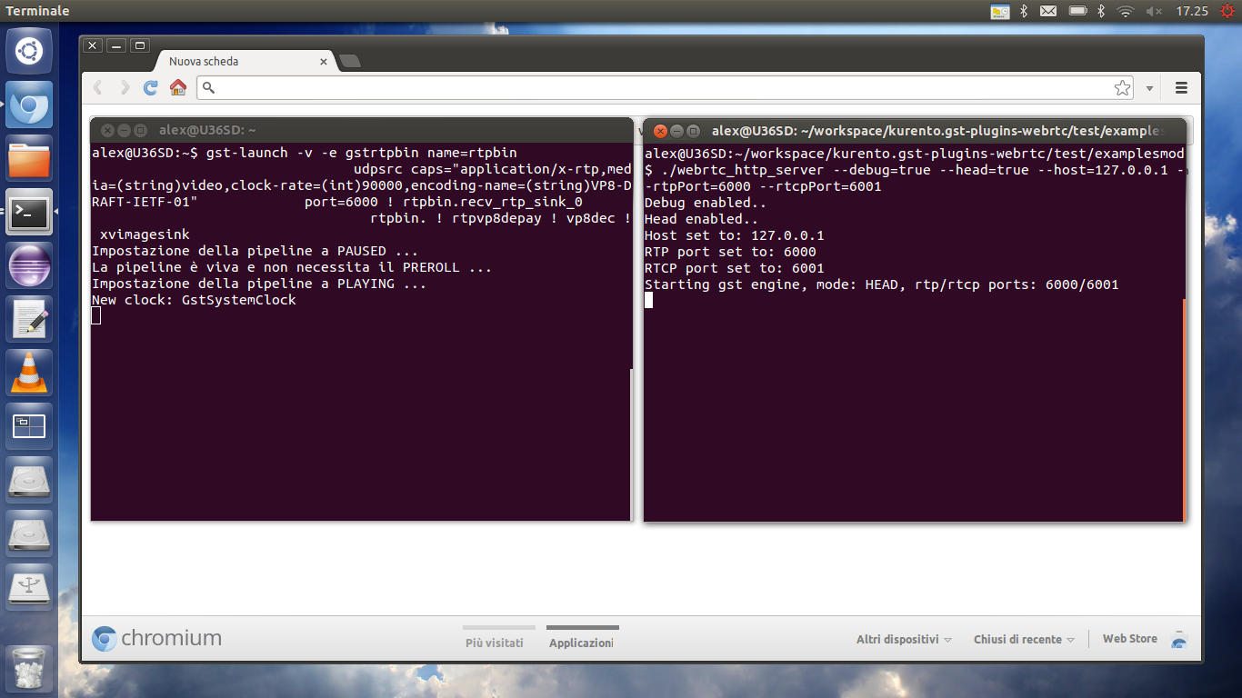Open the Files manager from the launcher
This screenshot has width=1242, height=698.
pyautogui.click(x=29, y=158)
